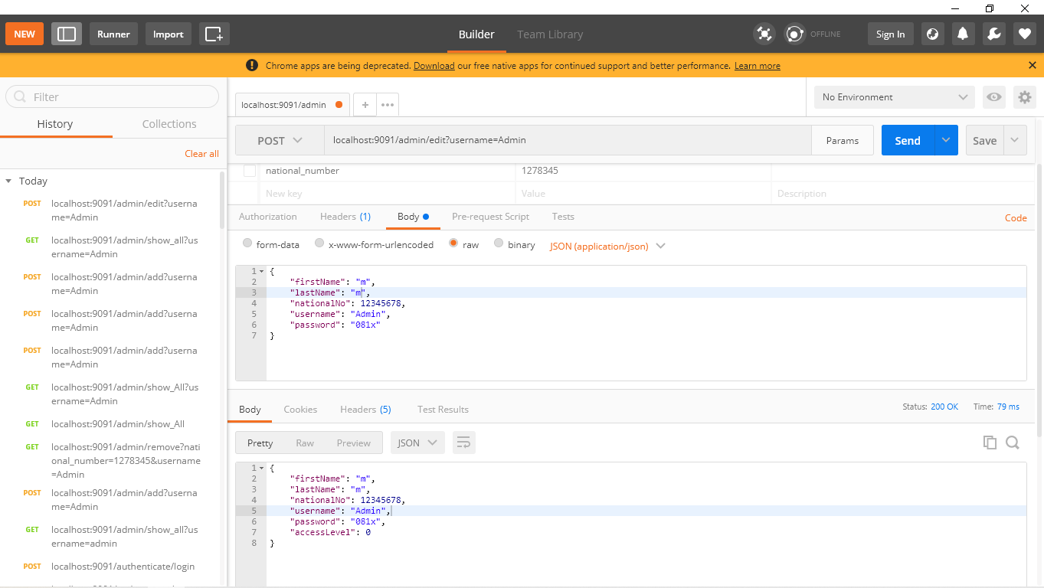
Task: Show the response Cookies tab
Action: 300,410
